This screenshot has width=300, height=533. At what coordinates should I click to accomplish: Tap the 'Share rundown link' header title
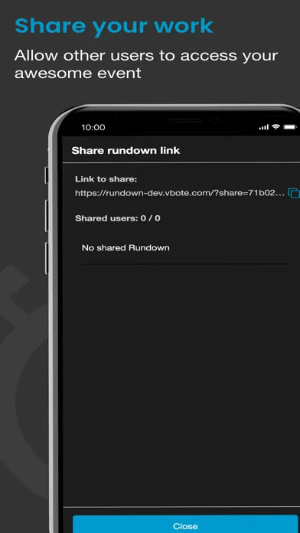pos(126,151)
